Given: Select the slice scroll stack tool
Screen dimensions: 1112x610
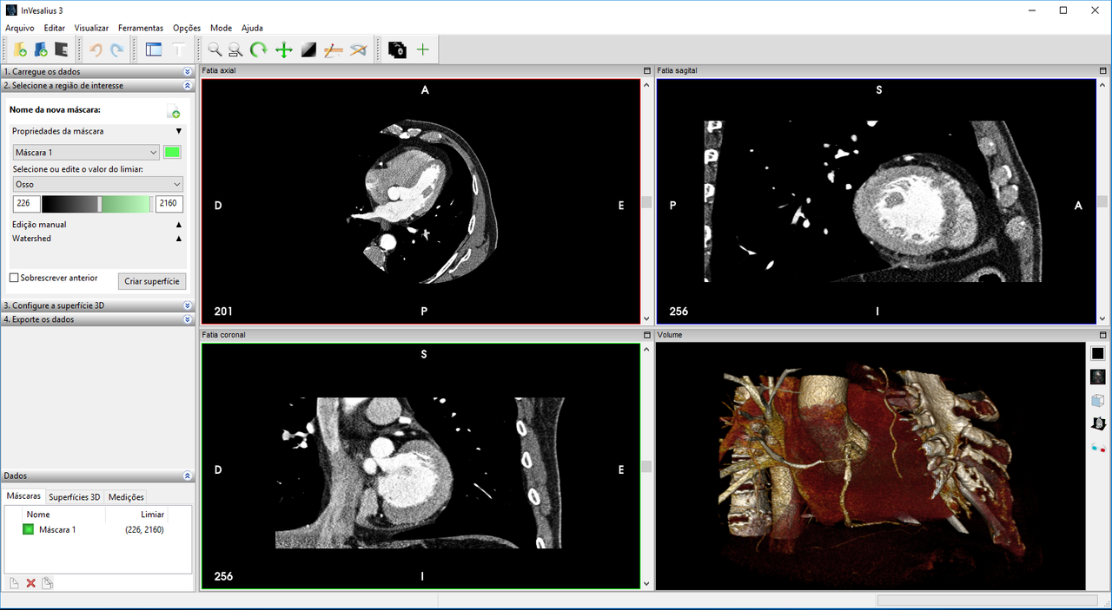Looking at the screenshot, I should pos(397,49).
